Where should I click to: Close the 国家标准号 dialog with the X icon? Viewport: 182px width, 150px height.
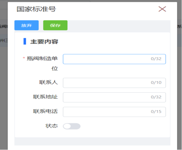click(162, 9)
